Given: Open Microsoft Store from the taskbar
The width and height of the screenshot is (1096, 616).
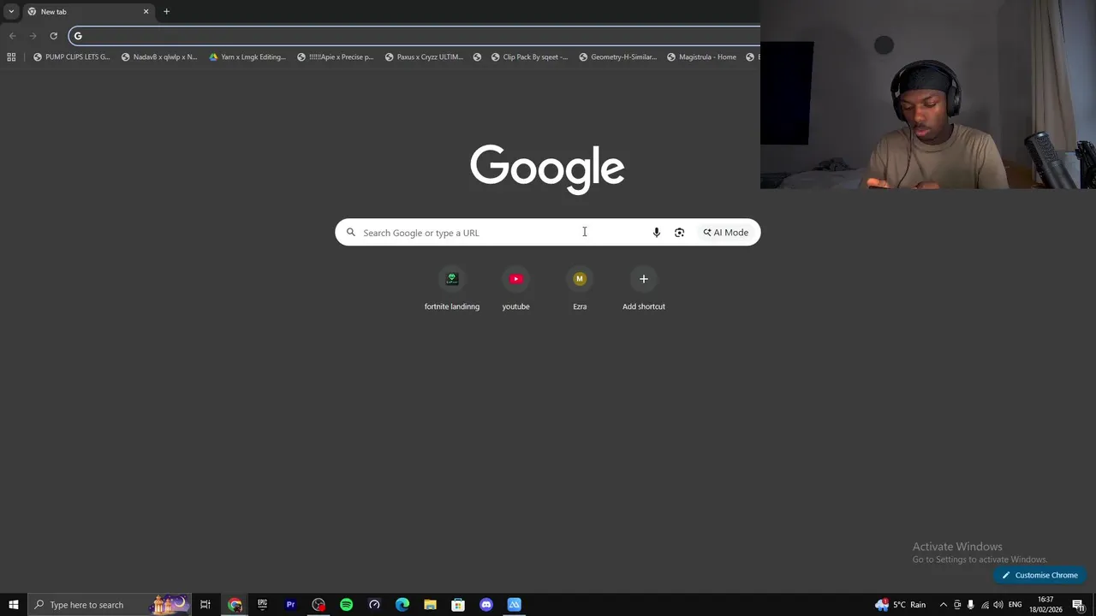Looking at the screenshot, I should (x=458, y=605).
